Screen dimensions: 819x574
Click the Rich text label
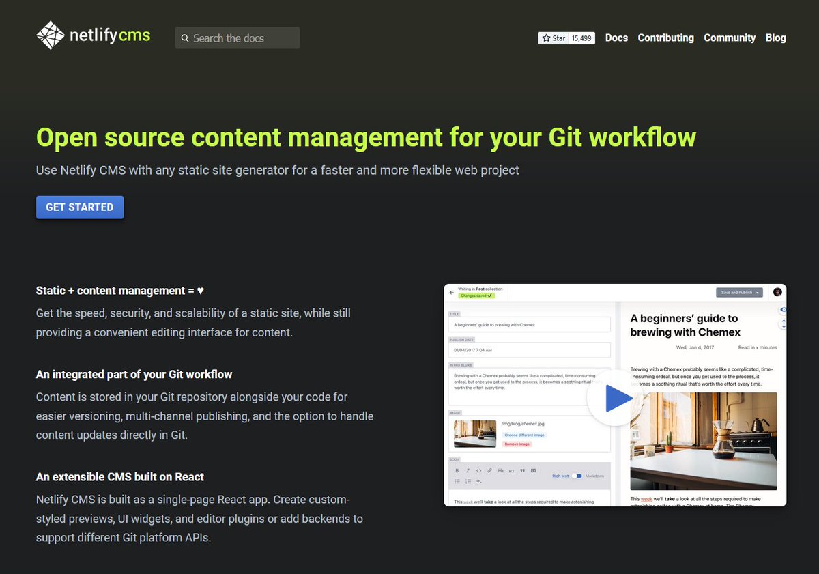click(x=560, y=476)
